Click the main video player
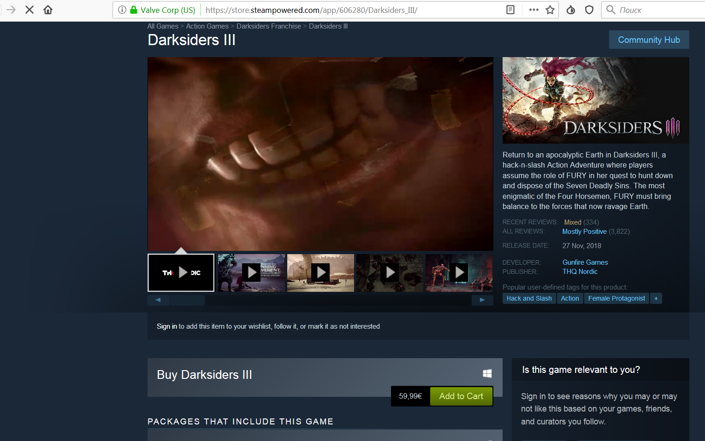705x441 pixels. pyautogui.click(x=320, y=154)
